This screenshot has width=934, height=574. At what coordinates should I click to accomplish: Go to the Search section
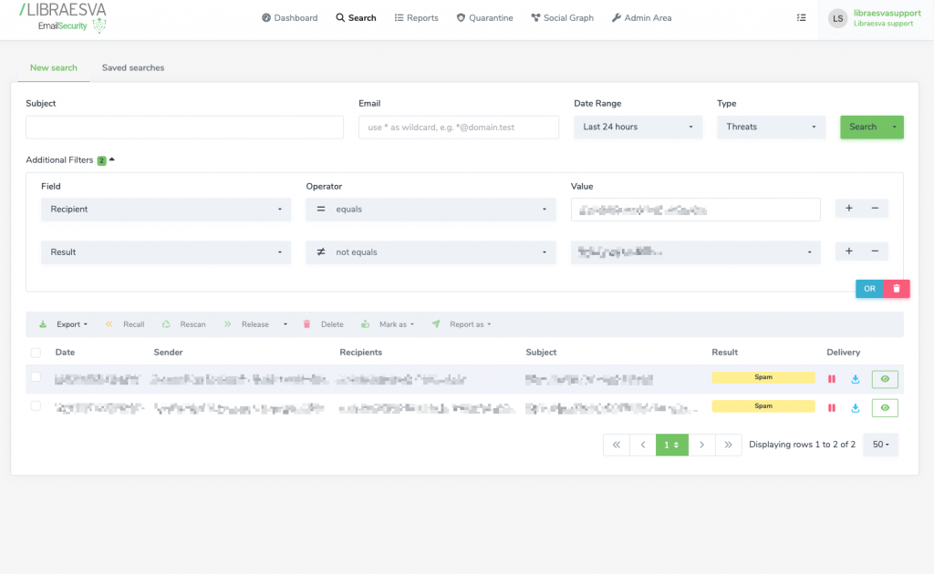[x=356, y=18]
